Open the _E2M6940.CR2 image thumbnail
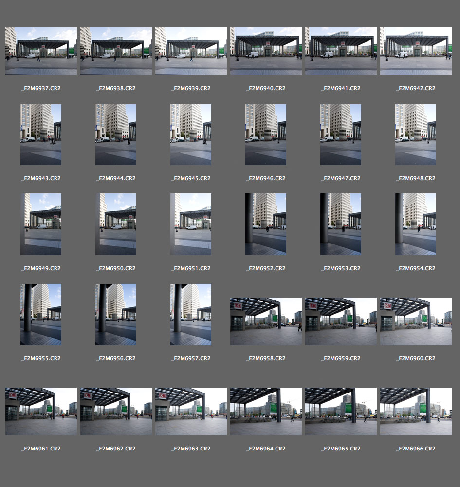This screenshot has width=460, height=487. 266,51
